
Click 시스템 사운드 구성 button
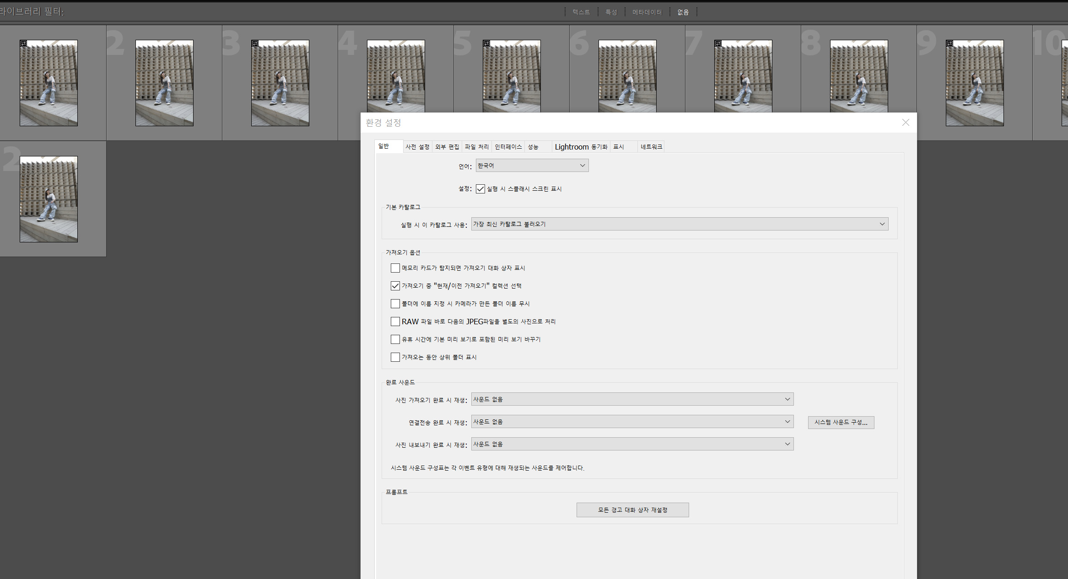coord(841,422)
